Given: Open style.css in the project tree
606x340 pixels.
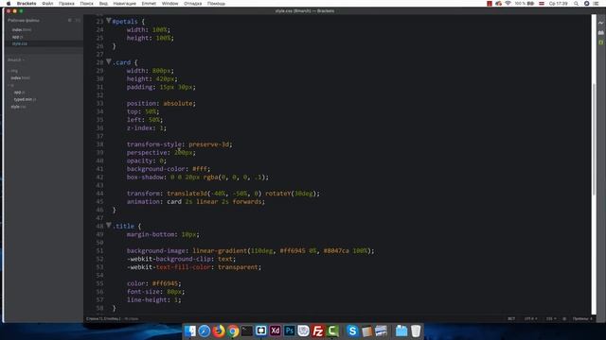Looking at the screenshot, I should tap(18, 107).
